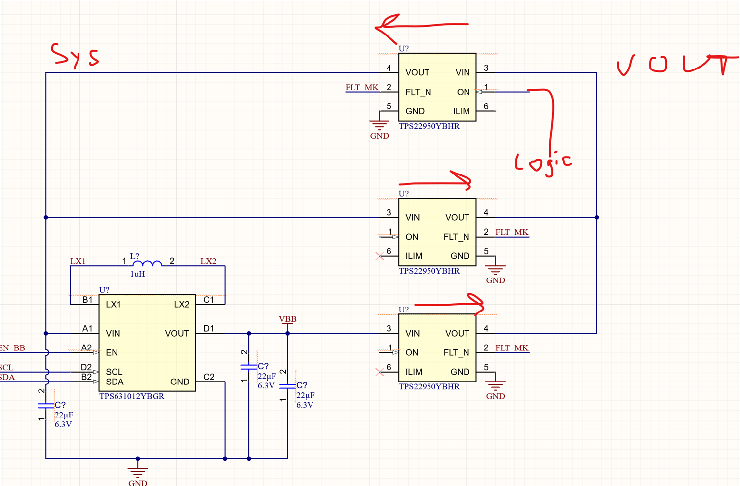Click pin designator D2 at the SCL pin
Screen dimensions: 740x486
click(86, 367)
